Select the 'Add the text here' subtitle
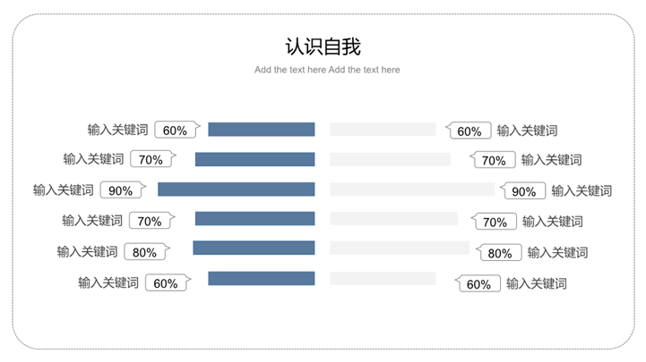Screen dimensions: 646x362 pos(327,70)
